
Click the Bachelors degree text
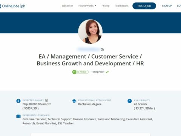pyautogui.click(x=90, y=104)
